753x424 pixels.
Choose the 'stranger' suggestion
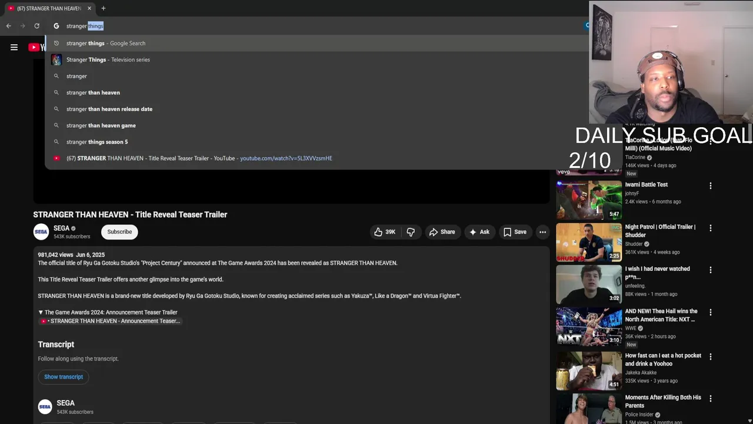(318, 76)
